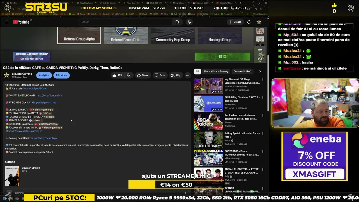Open options for the Arc Raiders video
The width and height of the screenshot is (359, 202).
(263, 116)
